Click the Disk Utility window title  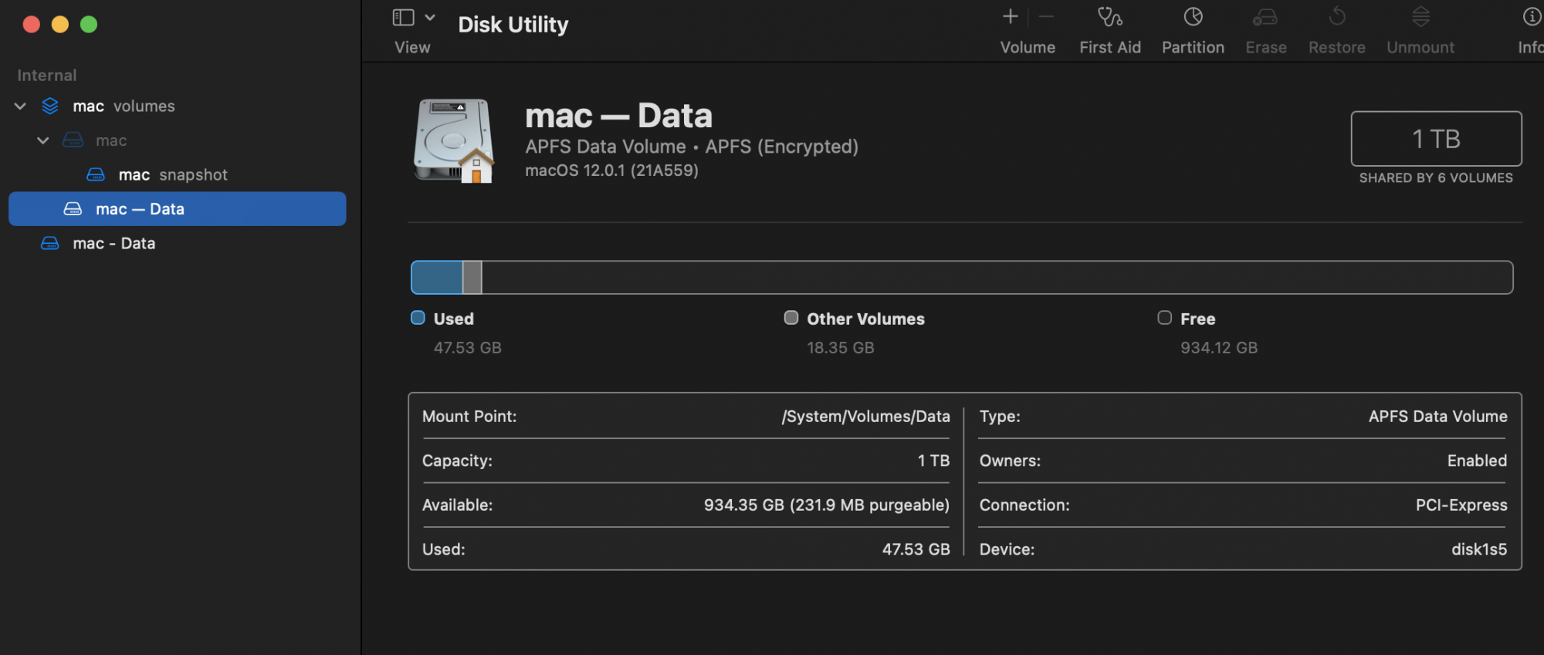pyautogui.click(x=513, y=25)
